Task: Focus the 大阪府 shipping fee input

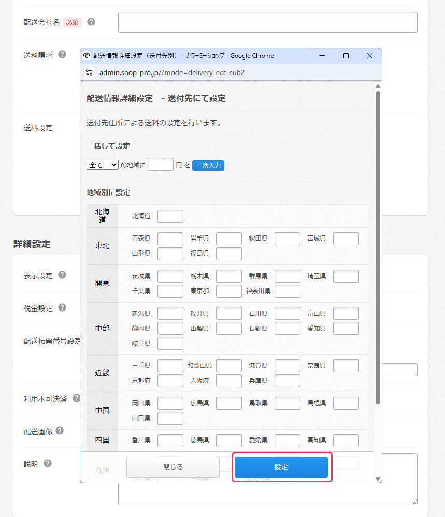Action: coord(229,381)
